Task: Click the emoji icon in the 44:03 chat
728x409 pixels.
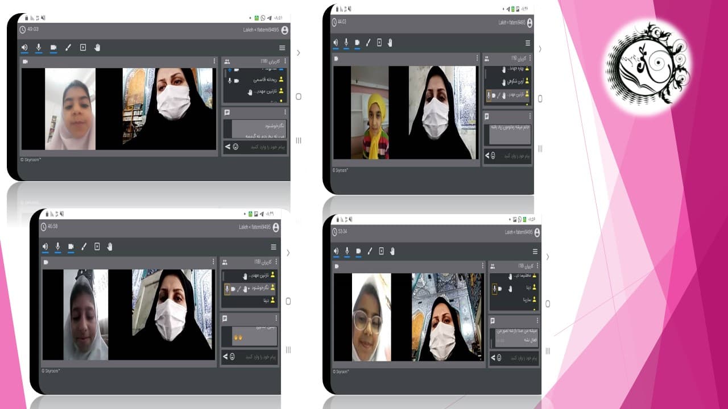Action: click(493, 156)
